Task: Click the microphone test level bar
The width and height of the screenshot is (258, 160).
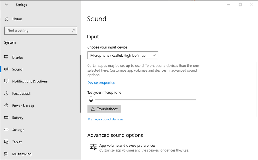Action: (x=145, y=99)
